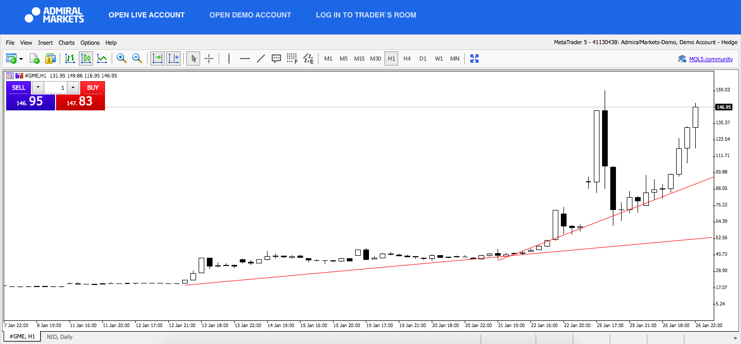Screen dimensions: 741x344
Task: Toggle chart shift from right border
Action: pyautogui.click(x=173, y=59)
